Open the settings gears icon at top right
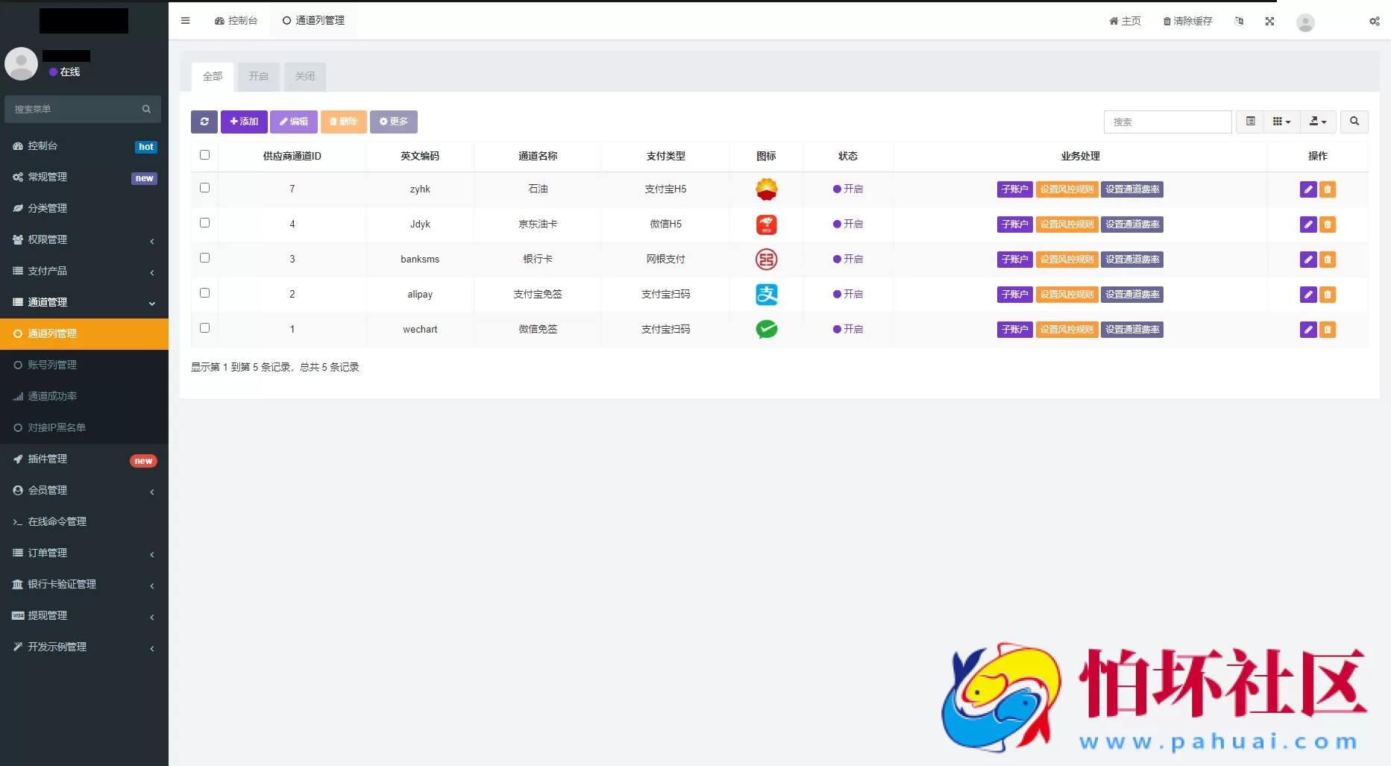1391x766 pixels. [x=1374, y=22]
